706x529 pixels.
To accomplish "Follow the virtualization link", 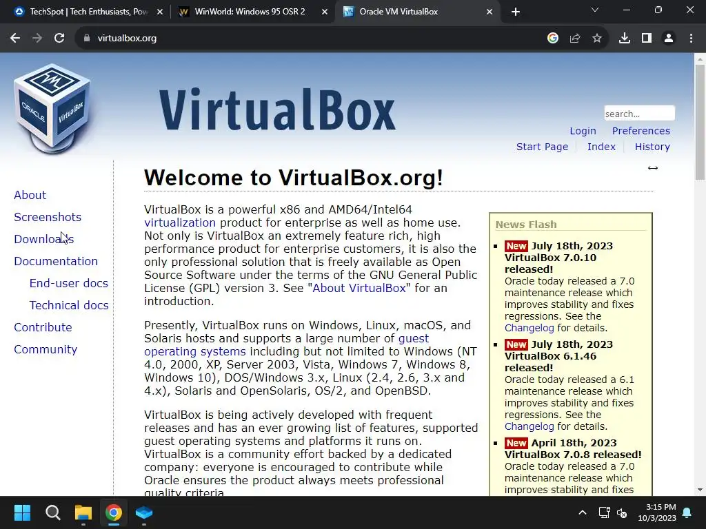I will pos(180,222).
